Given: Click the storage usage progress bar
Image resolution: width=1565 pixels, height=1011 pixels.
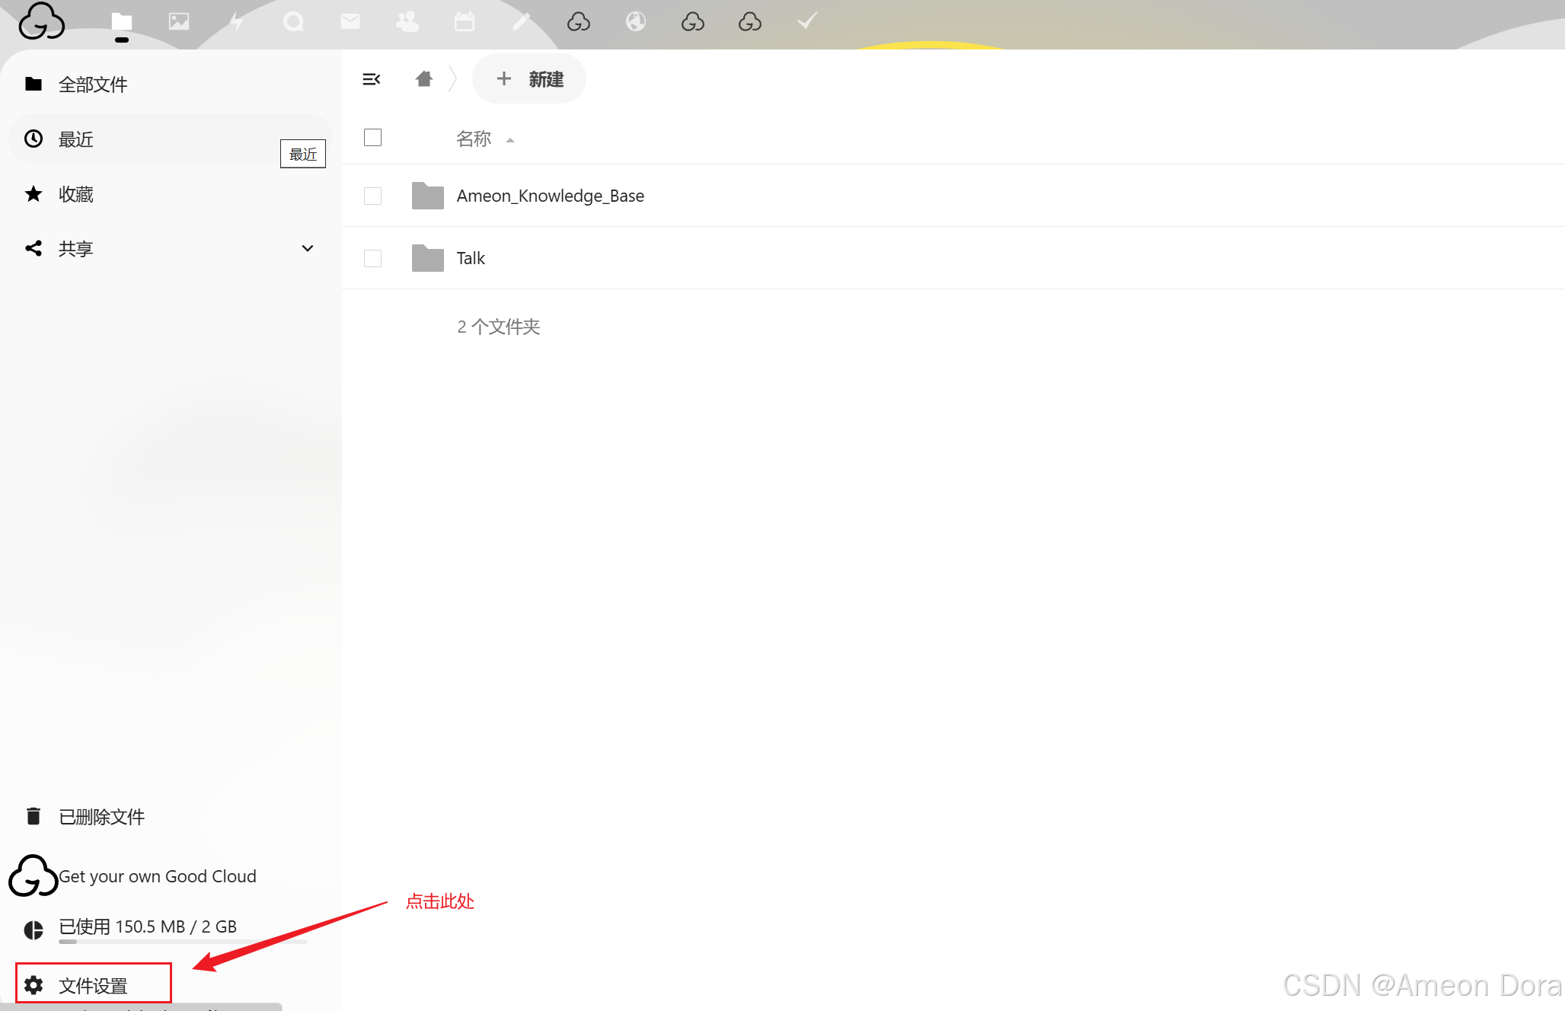Looking at the screenshot, I should 183,942.
